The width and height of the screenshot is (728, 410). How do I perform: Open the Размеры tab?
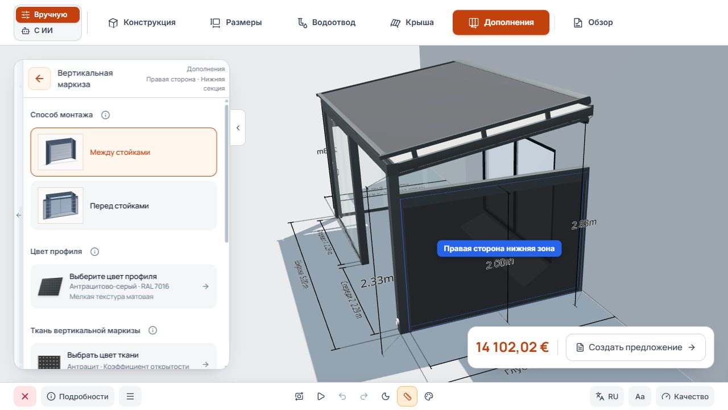click(236, 23)
